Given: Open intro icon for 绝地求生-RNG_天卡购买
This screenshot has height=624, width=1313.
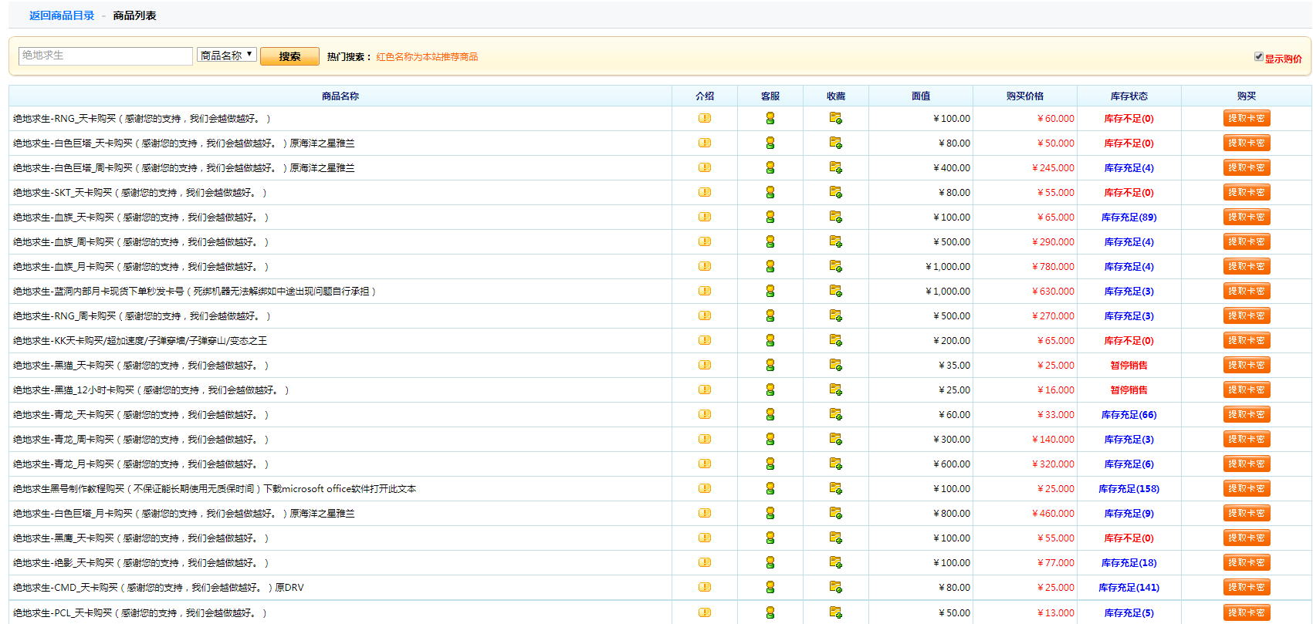Looking at the screenshot, I should pos(705,118).
